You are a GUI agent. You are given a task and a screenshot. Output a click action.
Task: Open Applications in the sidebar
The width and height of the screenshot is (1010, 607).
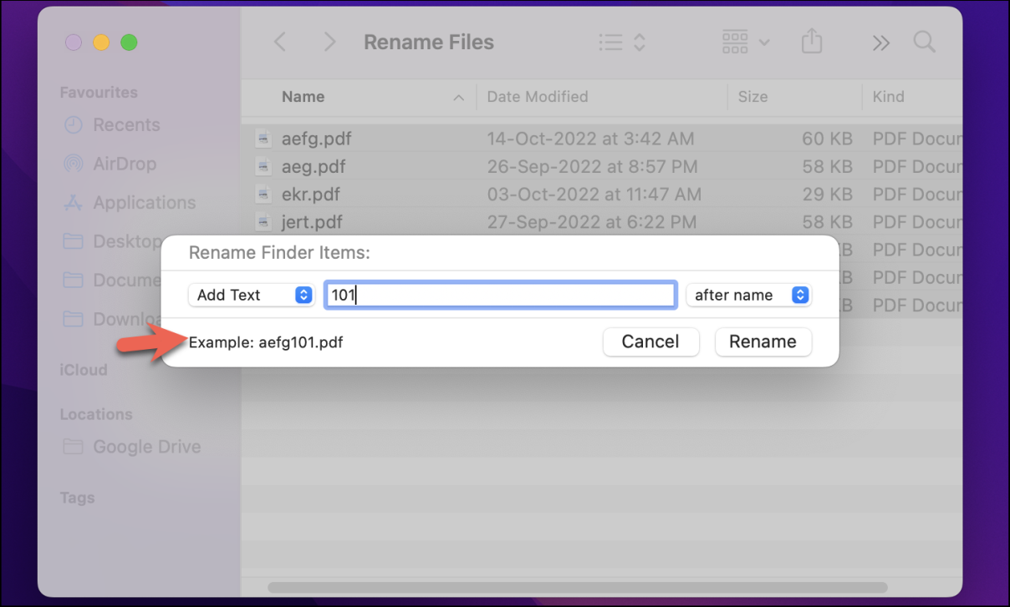(144, 203)
